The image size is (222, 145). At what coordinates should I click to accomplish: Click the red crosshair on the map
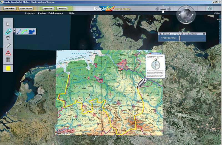(x=110, y=94)
